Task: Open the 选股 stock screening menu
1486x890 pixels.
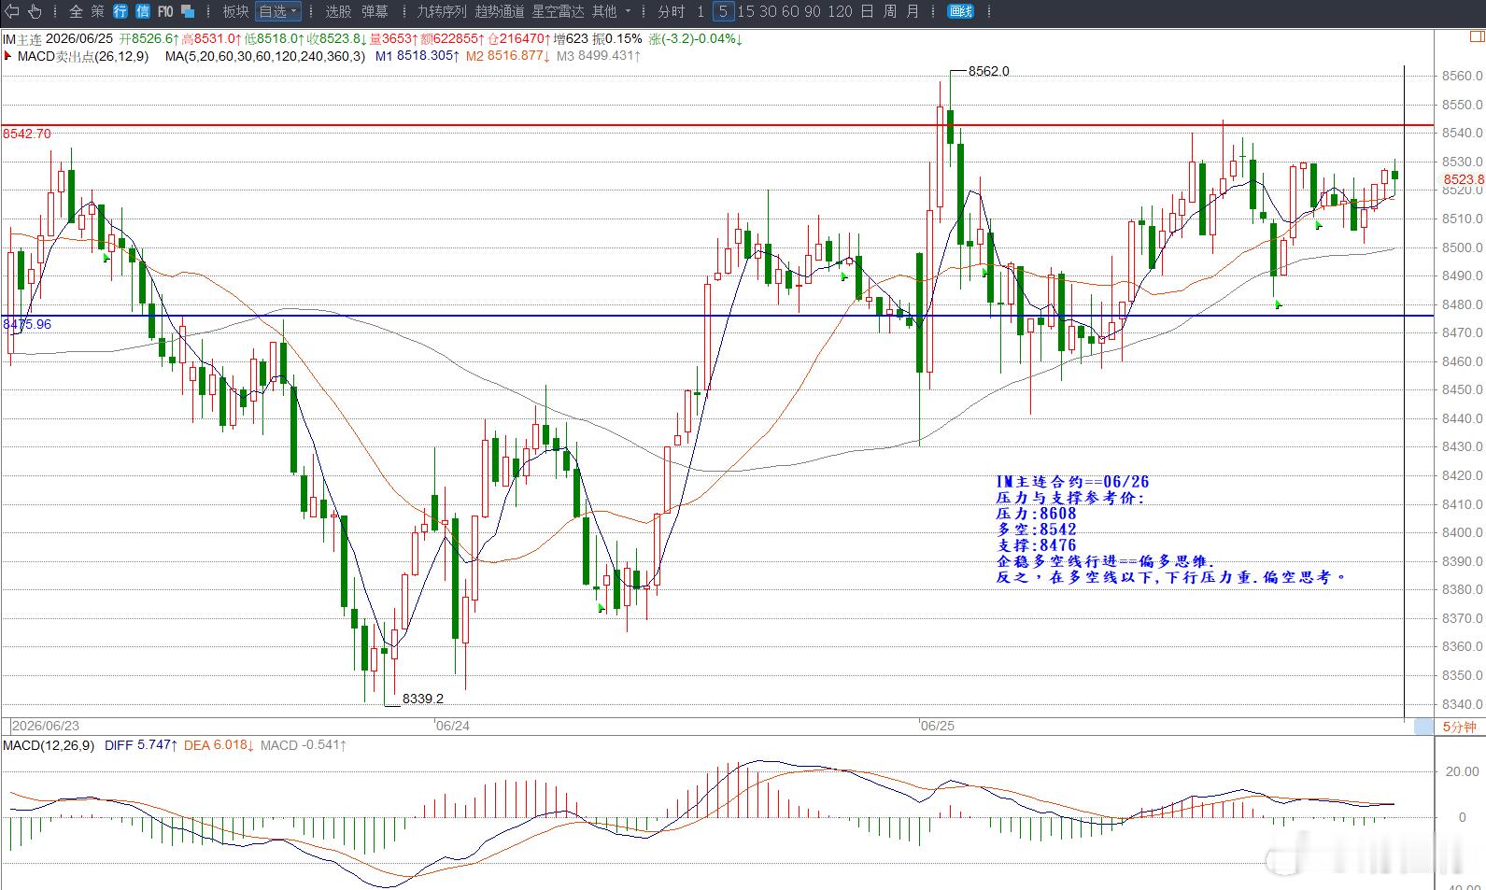Action: [x=338, y=11]
